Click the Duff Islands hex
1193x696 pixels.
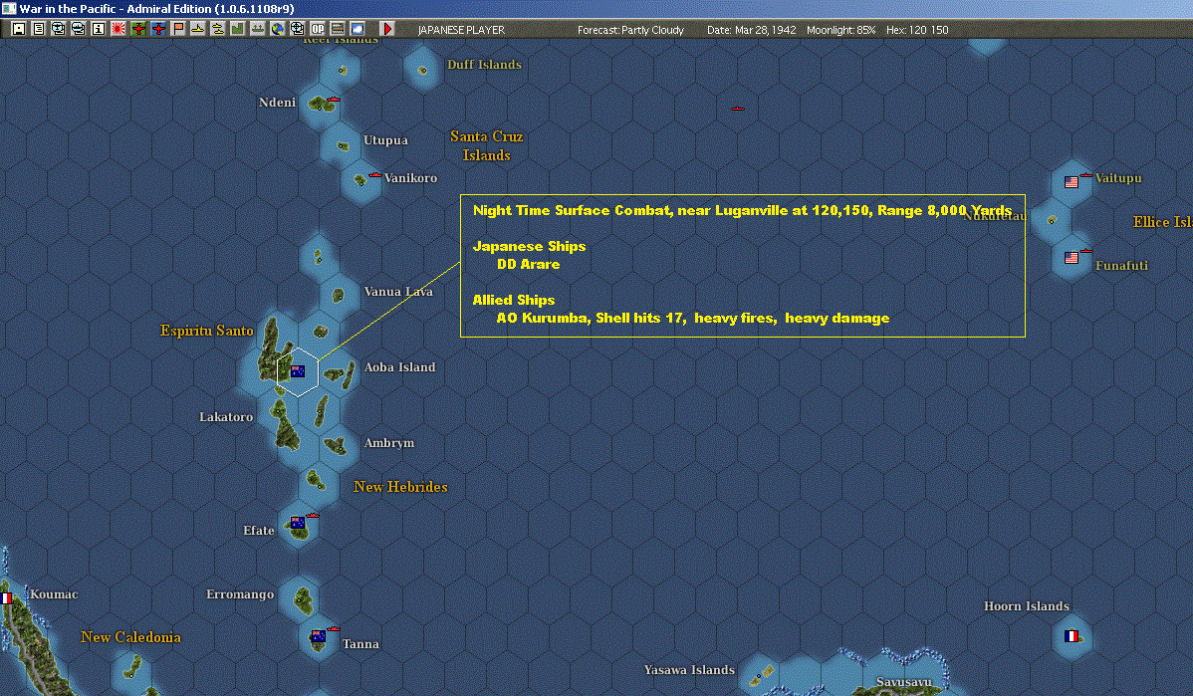422,70
